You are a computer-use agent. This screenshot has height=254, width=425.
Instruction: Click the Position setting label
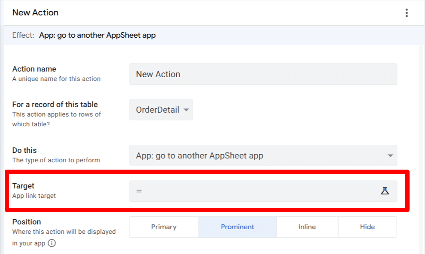point(27,222)
